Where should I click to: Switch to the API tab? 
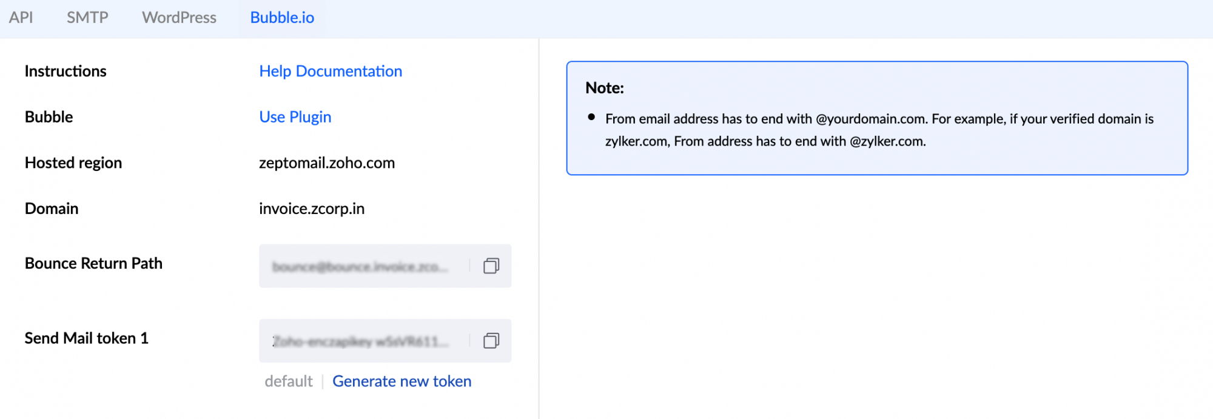pyautogui.click(x=21, y=18)
